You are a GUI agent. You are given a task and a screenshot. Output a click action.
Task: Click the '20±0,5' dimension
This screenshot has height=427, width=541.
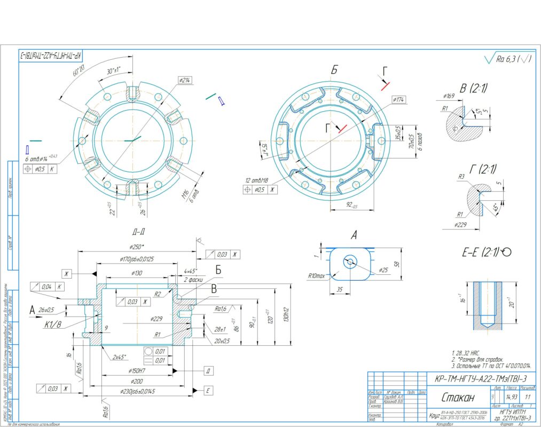tap(222, 341)
